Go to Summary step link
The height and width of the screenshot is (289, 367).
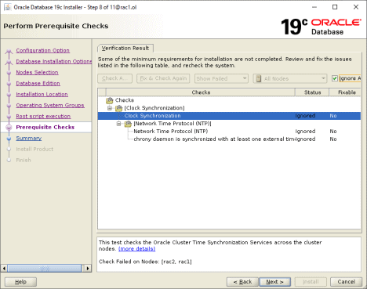click(x=29, y=138)
